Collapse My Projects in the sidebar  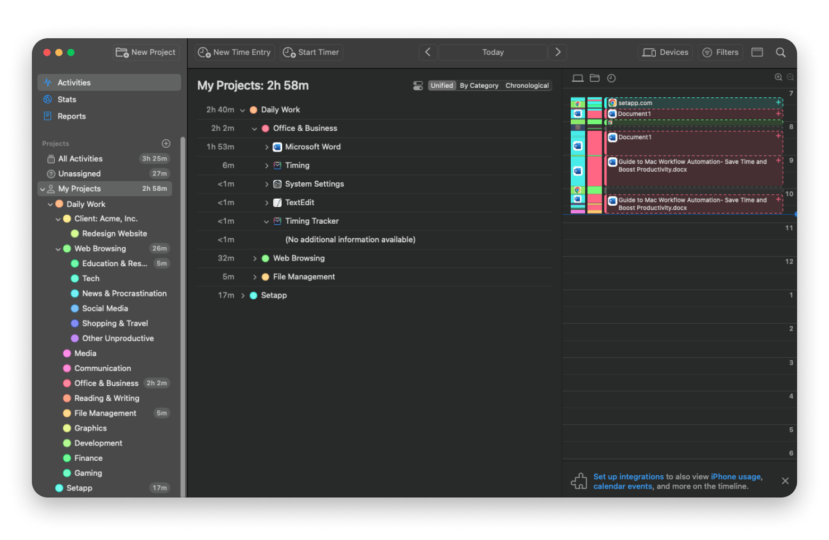[43, 189]
